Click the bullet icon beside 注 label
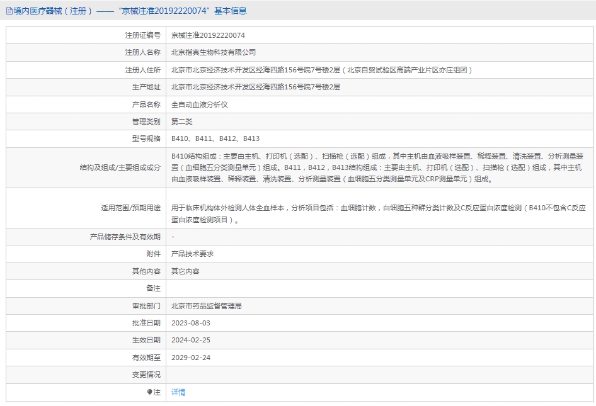The height and width of the screenshot is (406, 596). 150,392
